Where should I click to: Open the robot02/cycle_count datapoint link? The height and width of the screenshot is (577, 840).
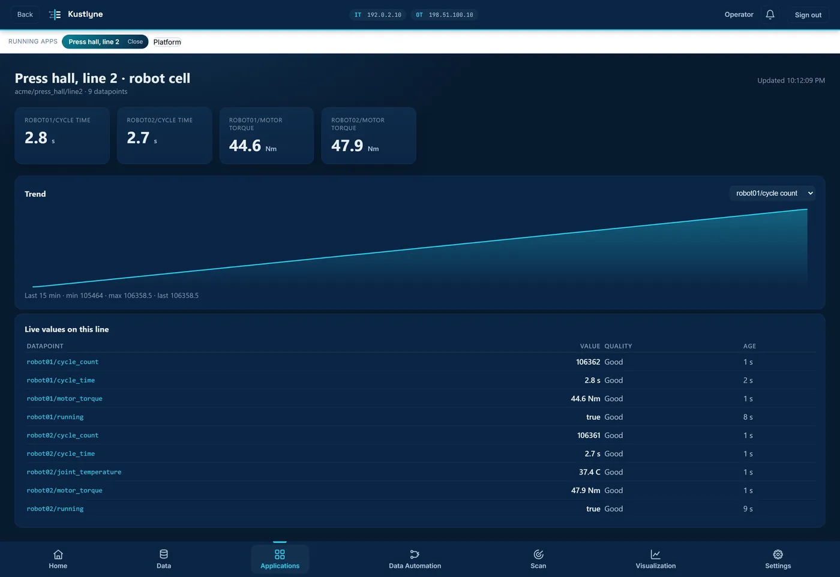[x=62, y=435]
